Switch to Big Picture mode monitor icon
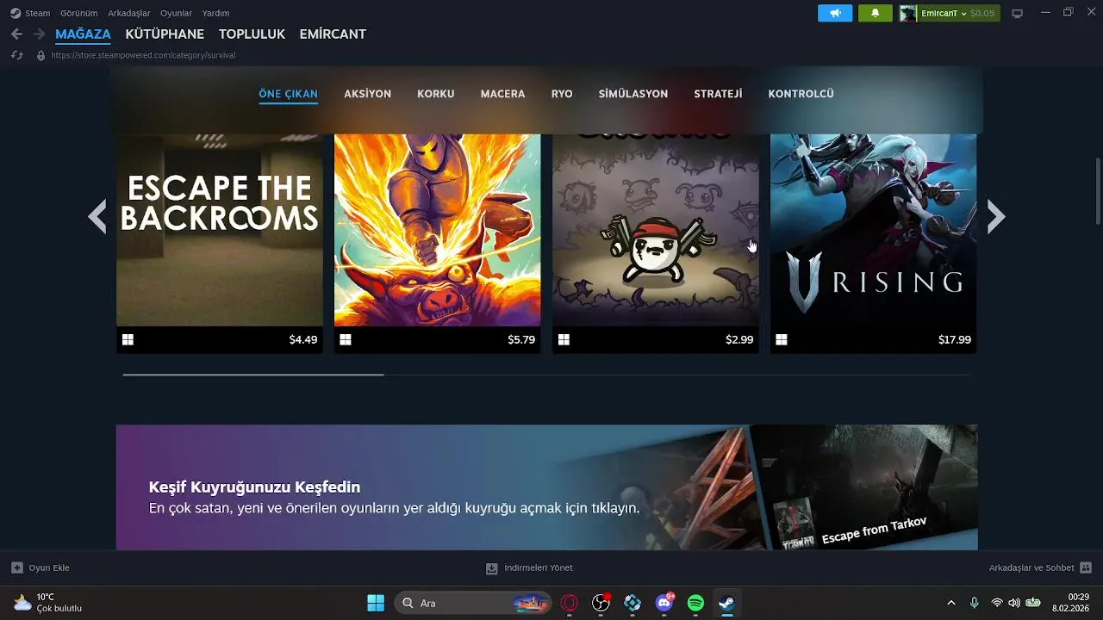 [1017, 13]
